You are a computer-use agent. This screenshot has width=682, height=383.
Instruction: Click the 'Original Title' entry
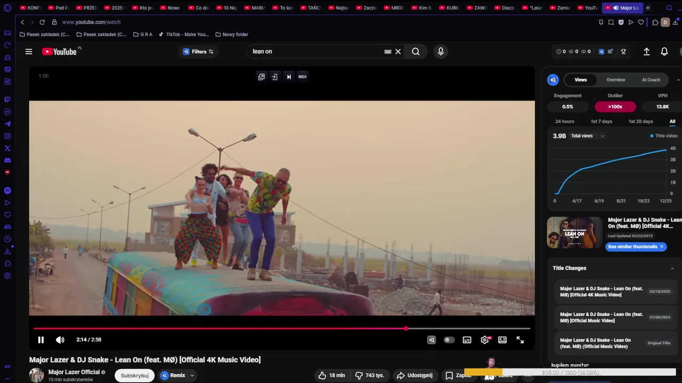click(615, 343)
